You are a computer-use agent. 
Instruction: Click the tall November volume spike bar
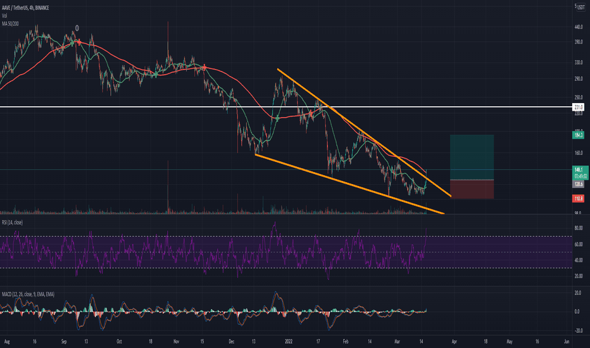[x=168, y=187]
